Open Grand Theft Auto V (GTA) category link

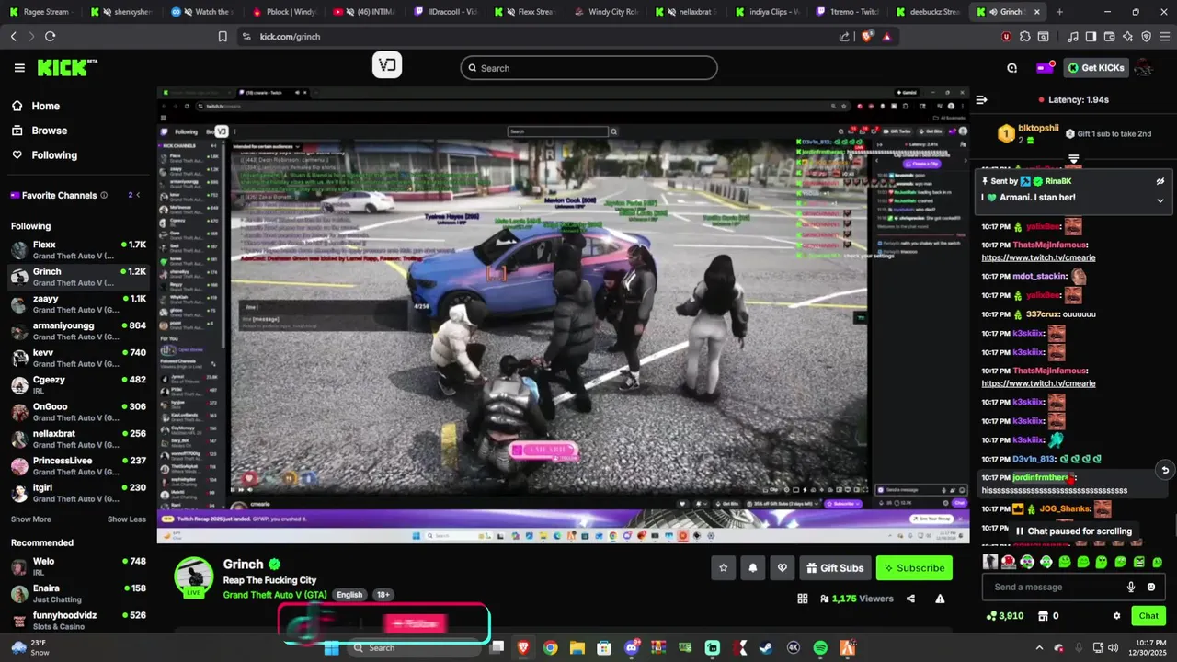coord(275,595)
